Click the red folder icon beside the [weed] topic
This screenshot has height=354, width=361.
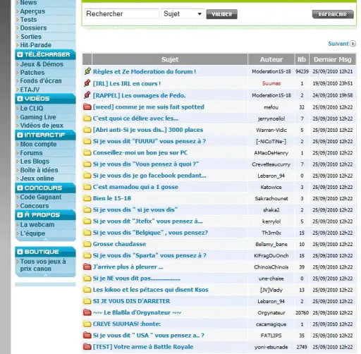[x=87, y=107]
